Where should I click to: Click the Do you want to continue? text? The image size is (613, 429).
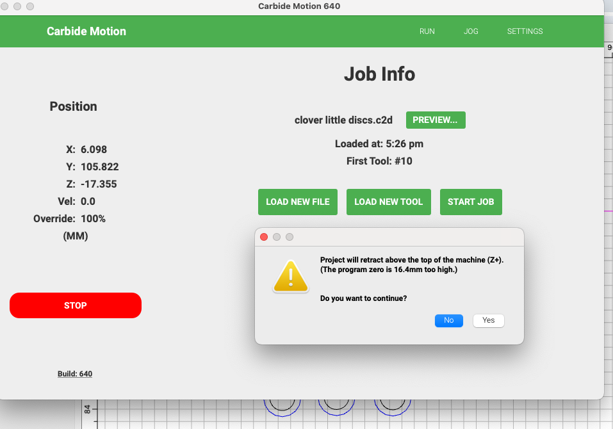click(x=363, y=298)
